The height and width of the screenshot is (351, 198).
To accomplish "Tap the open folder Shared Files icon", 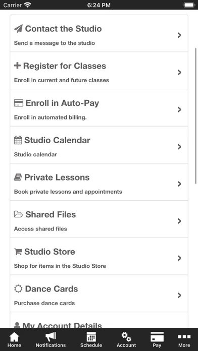I will 19,214.
